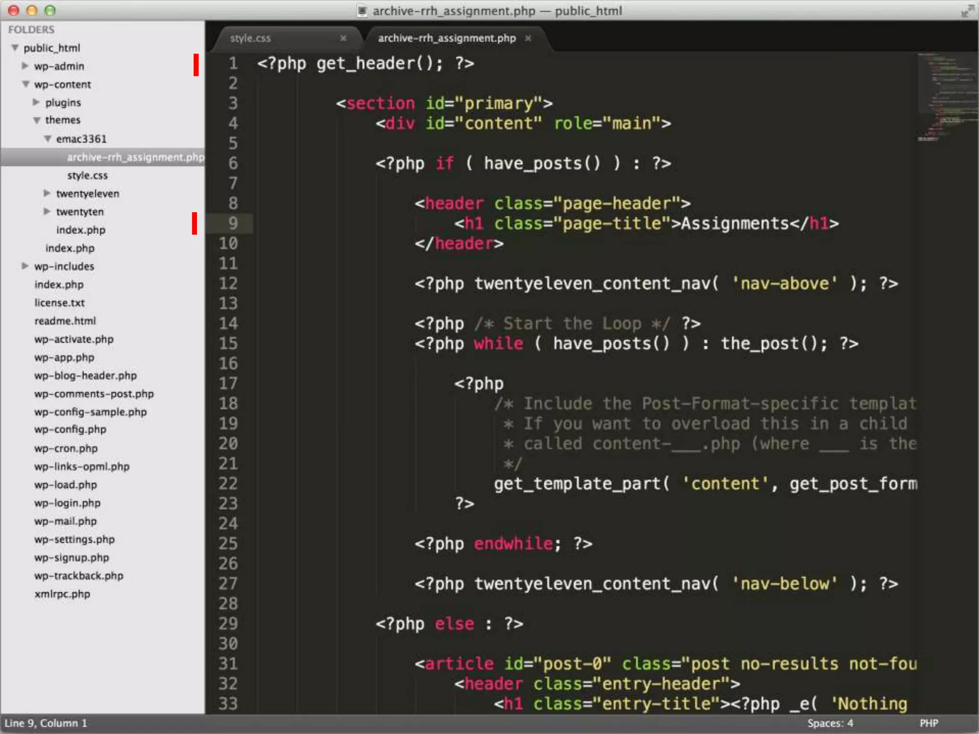The image size is (979, 734).
Task: Collapse the public_html root folder
Action: click(15, 48)
